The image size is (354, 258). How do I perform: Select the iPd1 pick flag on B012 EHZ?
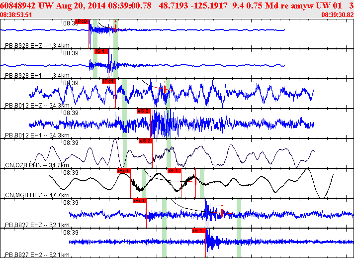109,81
